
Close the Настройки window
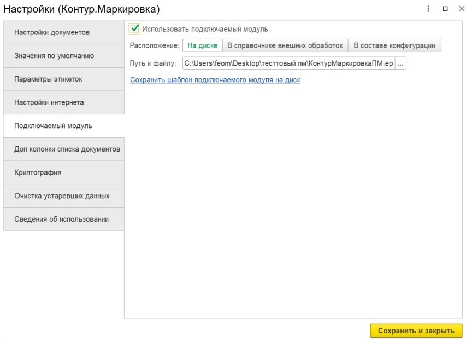coord(462,9)
